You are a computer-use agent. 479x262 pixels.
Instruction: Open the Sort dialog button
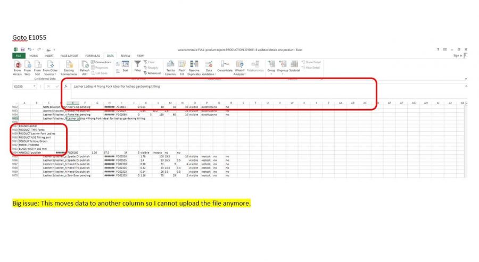(x=125, y=66)
